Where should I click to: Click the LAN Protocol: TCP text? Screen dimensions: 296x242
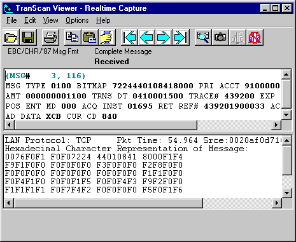(x=48, y=140)
